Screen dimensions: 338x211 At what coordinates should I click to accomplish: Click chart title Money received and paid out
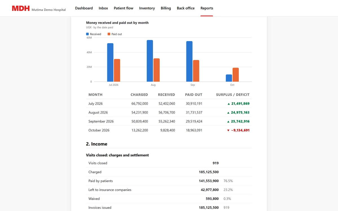[x=117, y=23]
